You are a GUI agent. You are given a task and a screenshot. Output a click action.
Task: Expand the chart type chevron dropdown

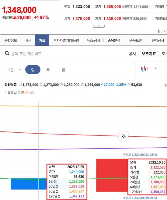coord(155,69)
